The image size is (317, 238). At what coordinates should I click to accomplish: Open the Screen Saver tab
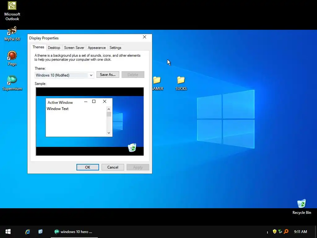click(x=74, y=48)
